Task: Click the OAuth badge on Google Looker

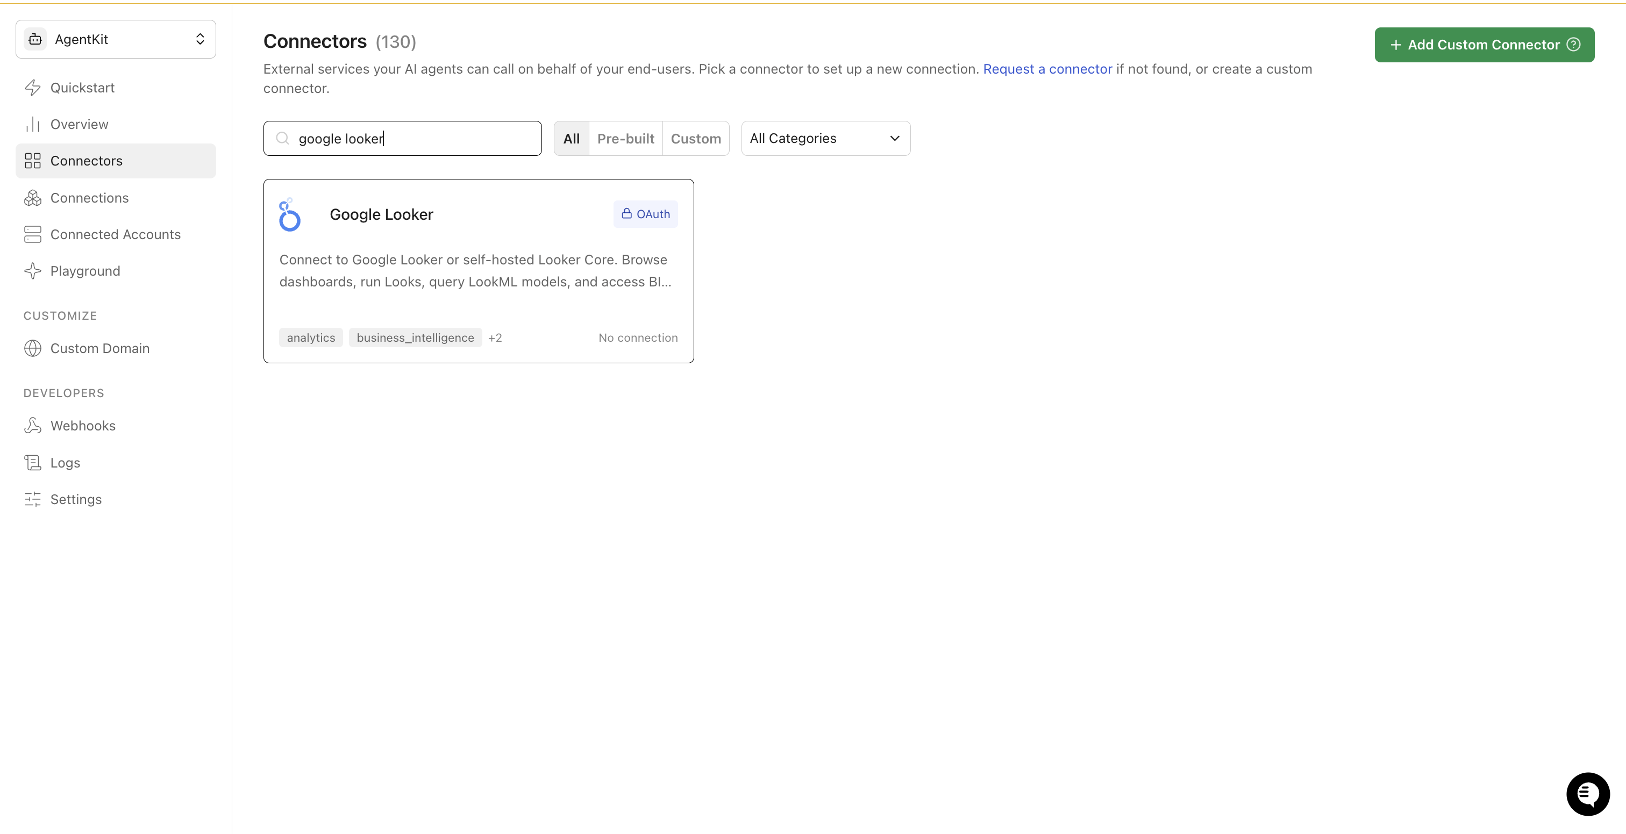Action: click(645, 214)
